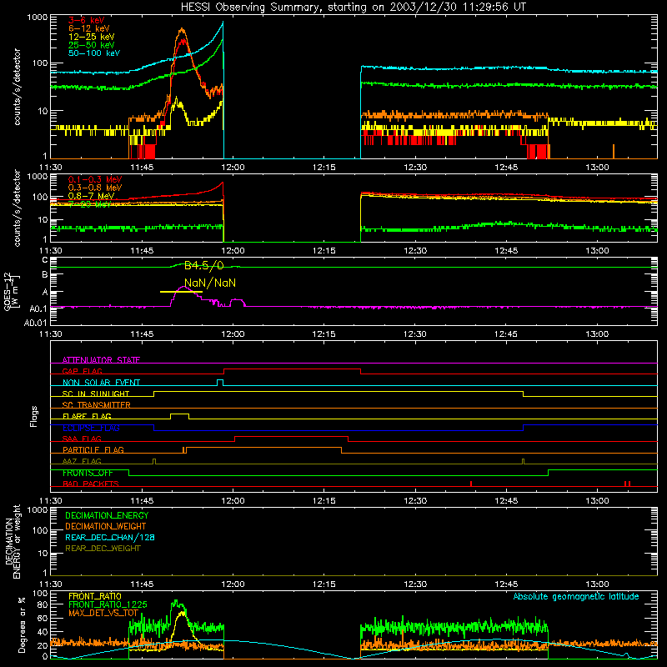
Task: Select the GAP_FLAG label
Action: click(82, 371)
